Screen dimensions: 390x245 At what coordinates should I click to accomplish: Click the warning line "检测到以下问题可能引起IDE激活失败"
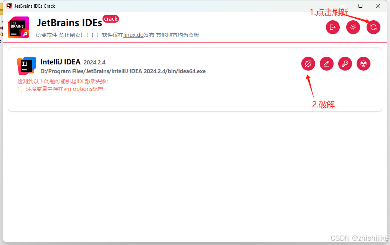pyautogui.click(x=63, y=81)
